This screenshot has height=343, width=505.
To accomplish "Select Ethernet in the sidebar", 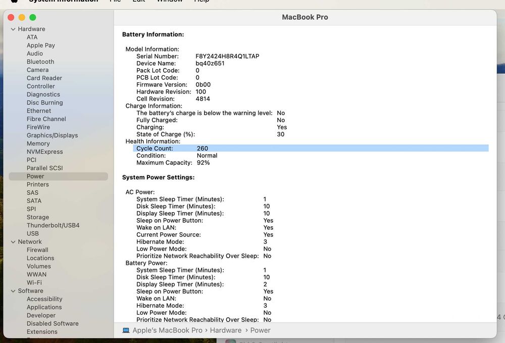I will pos(39,111).
